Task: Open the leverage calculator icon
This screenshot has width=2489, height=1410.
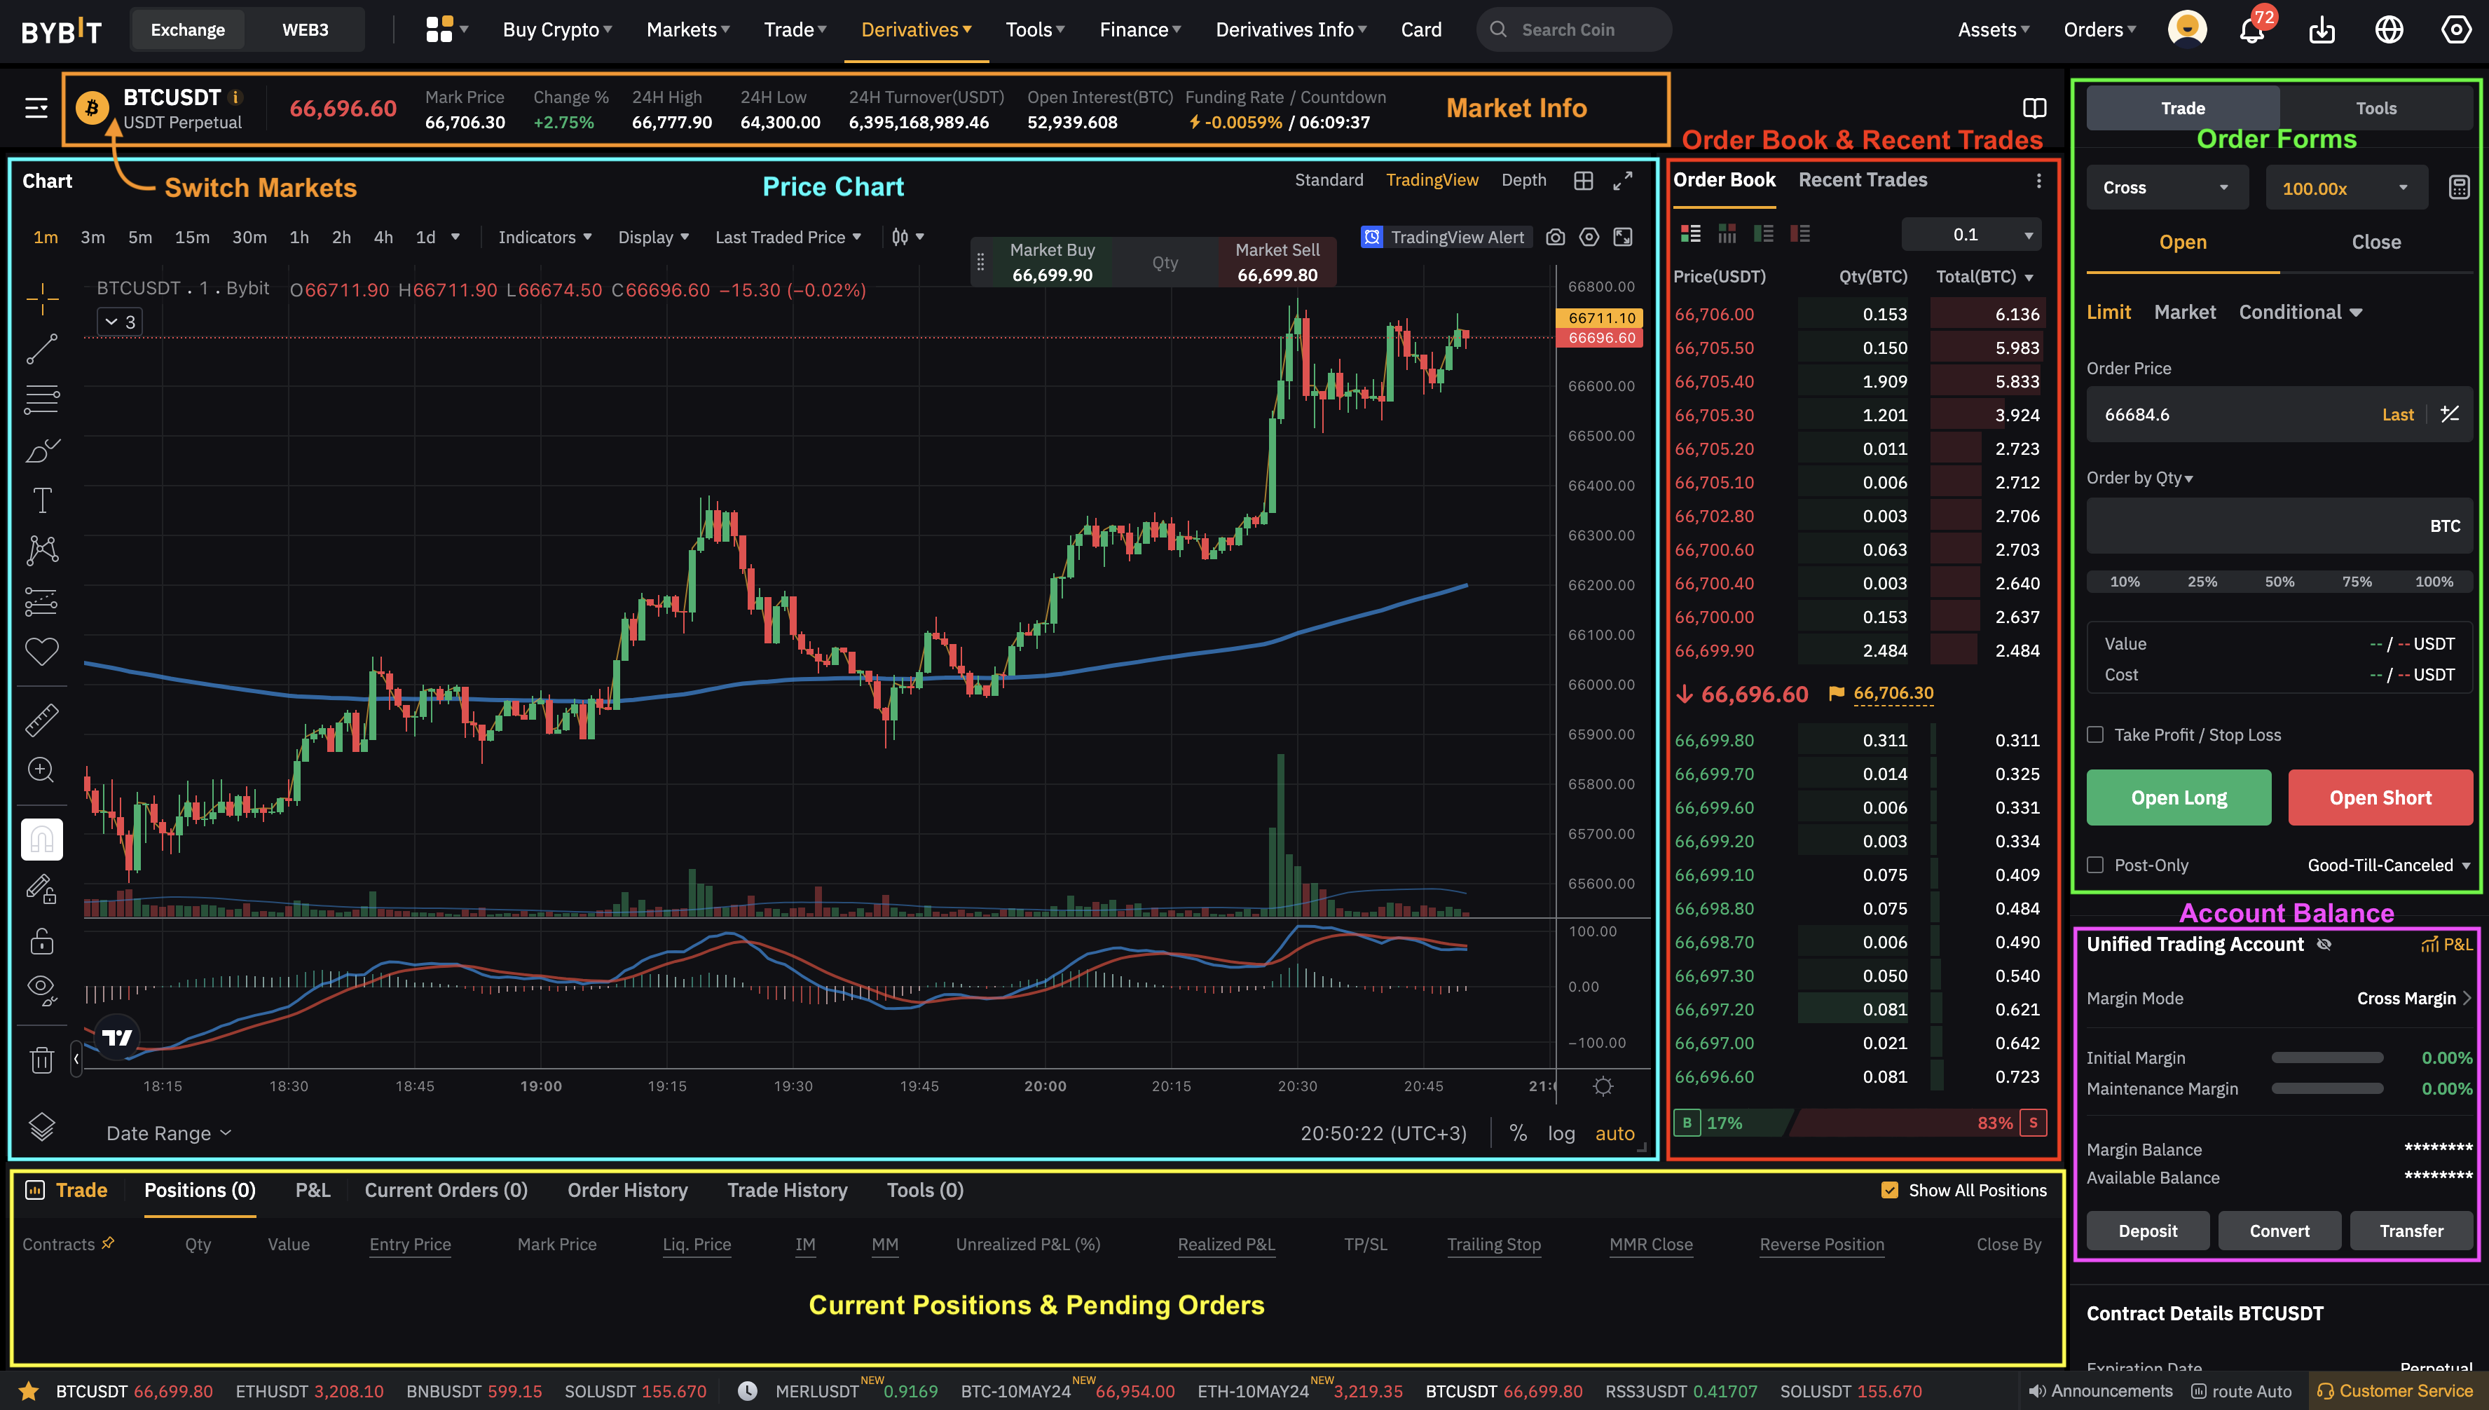Action: pos(2460,186)
